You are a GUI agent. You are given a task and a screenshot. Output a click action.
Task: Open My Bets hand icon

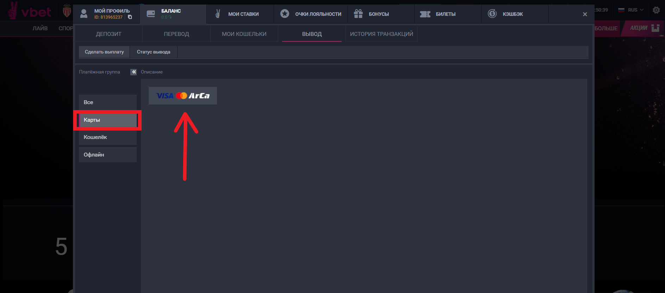coord(218,14)
